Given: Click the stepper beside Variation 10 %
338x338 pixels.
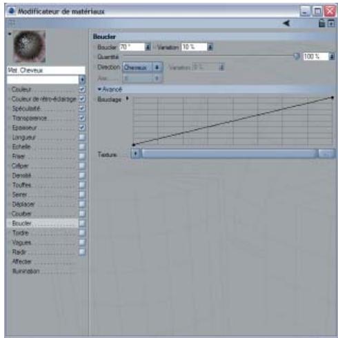Looking at the screenshot, I should tap(210, 47).
